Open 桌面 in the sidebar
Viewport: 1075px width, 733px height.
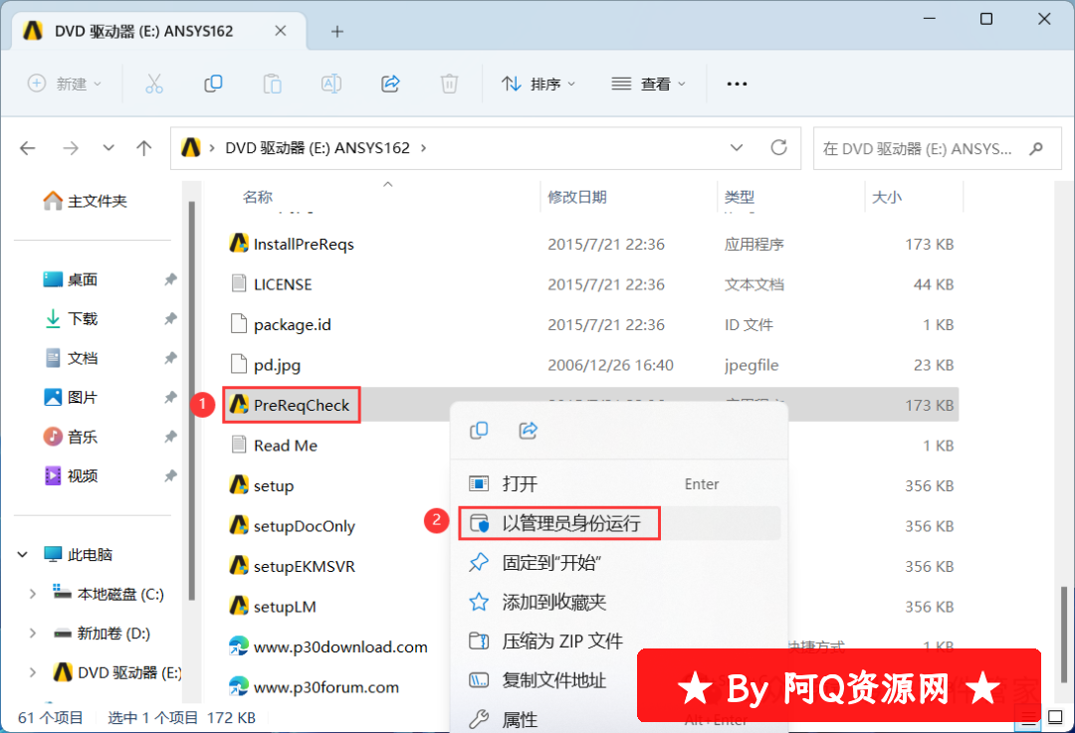pyautogui.click(x=71, y=279)
